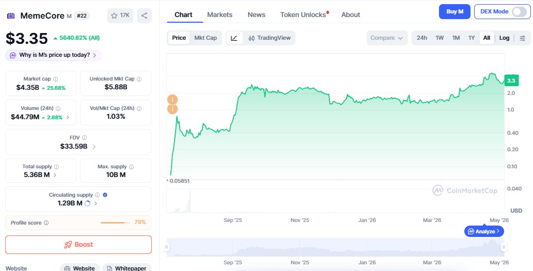
Task: Open the Compare dropdown
Action: [387, 38]
